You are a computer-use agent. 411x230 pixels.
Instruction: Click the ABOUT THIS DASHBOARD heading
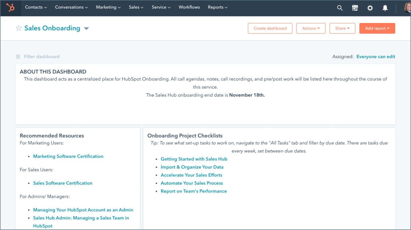click(x=53, y=72)
